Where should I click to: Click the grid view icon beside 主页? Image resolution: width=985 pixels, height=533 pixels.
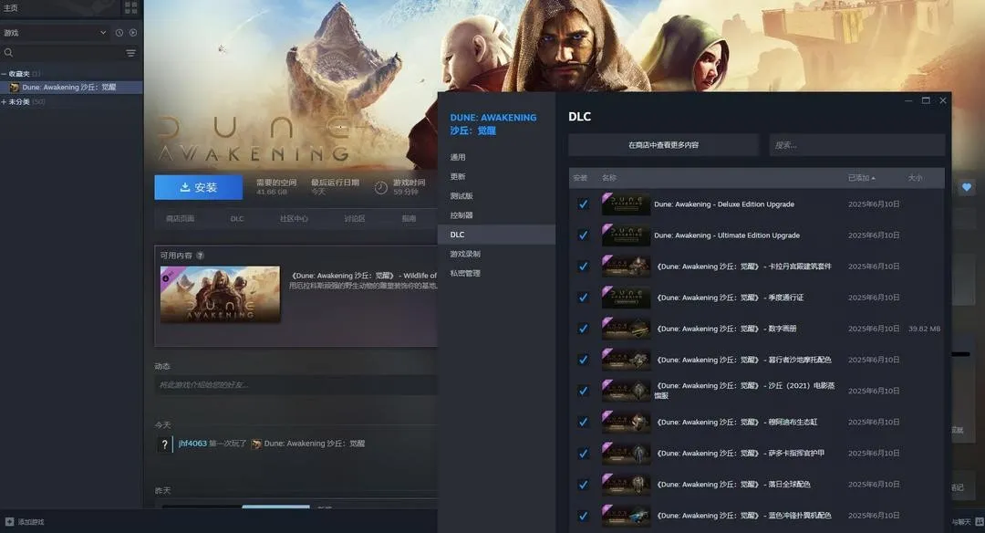pos(131,8)
